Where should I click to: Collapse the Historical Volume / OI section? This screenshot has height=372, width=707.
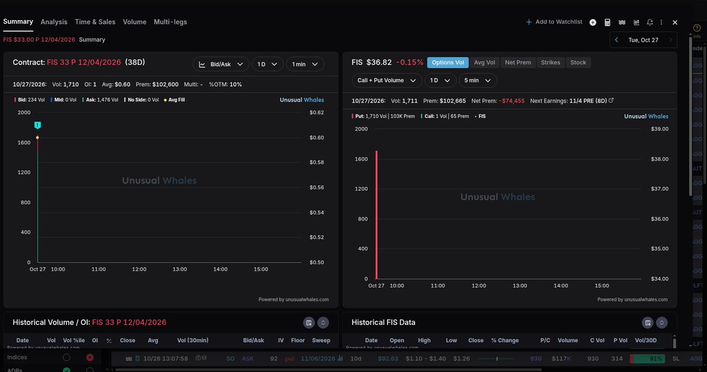pyautogui.click(x=323, y=322)
